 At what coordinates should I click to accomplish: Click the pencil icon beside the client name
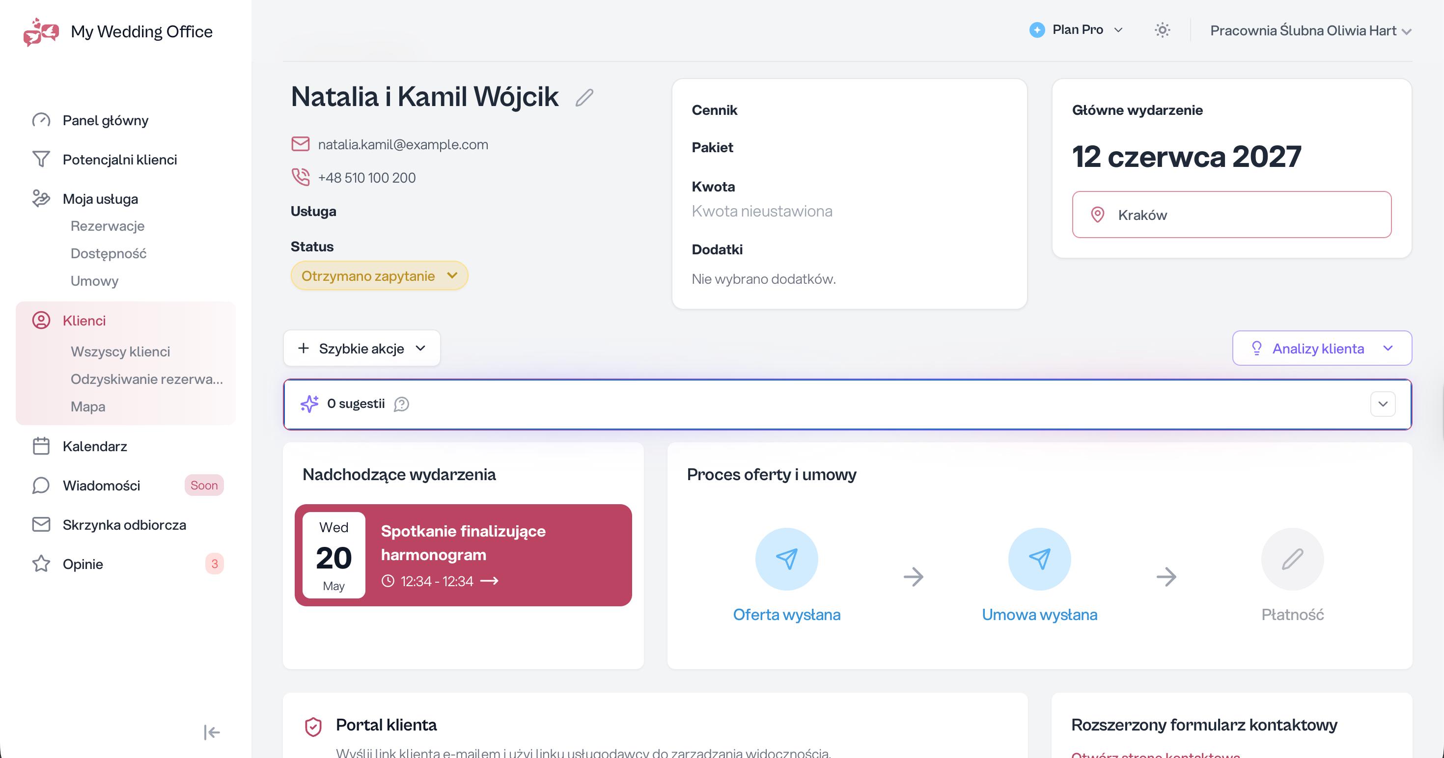[584, 98]
